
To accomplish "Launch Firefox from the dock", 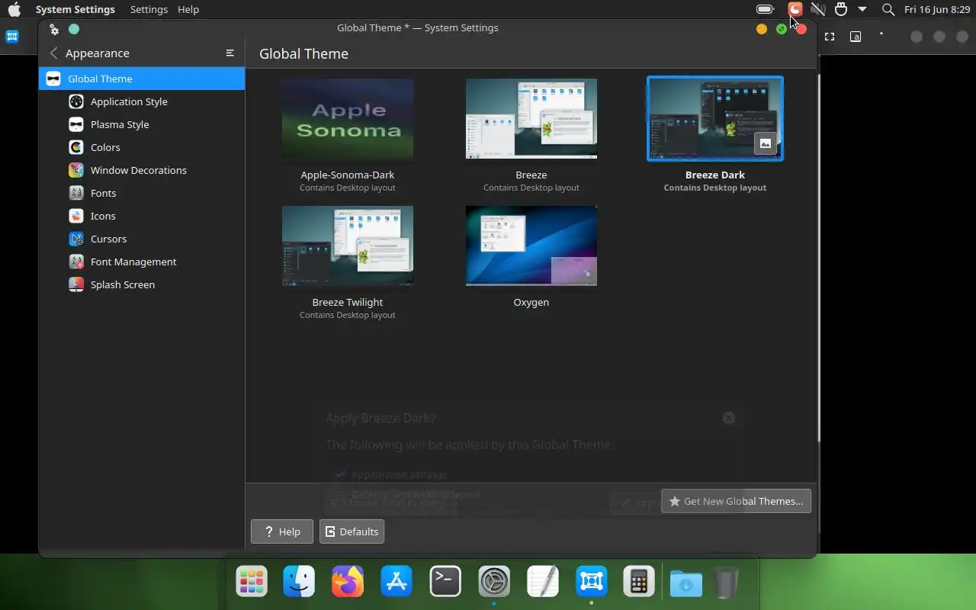I will pyautogui.click(x=348, y=582).
